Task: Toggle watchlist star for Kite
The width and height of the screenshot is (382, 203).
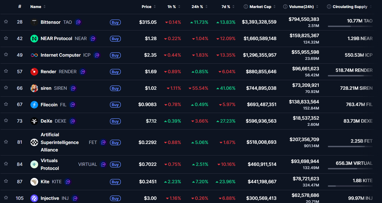Action: point(6,181)
